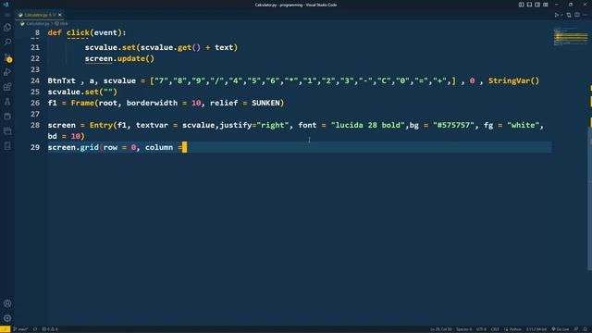Open Source Control view with pending badge
This screenshot has width=592, height=333.
click(7, 57)
